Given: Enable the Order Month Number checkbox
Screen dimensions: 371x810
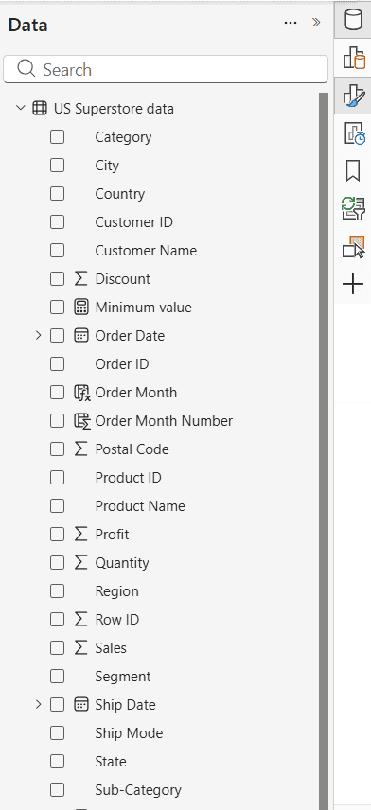Looking at the screenshot, I should 58,421.
